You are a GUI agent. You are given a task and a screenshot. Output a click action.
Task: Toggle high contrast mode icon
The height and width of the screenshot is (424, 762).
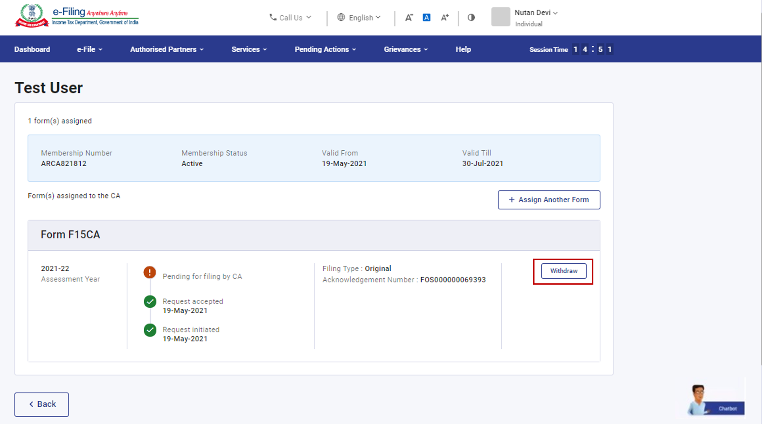pos(471,18)
